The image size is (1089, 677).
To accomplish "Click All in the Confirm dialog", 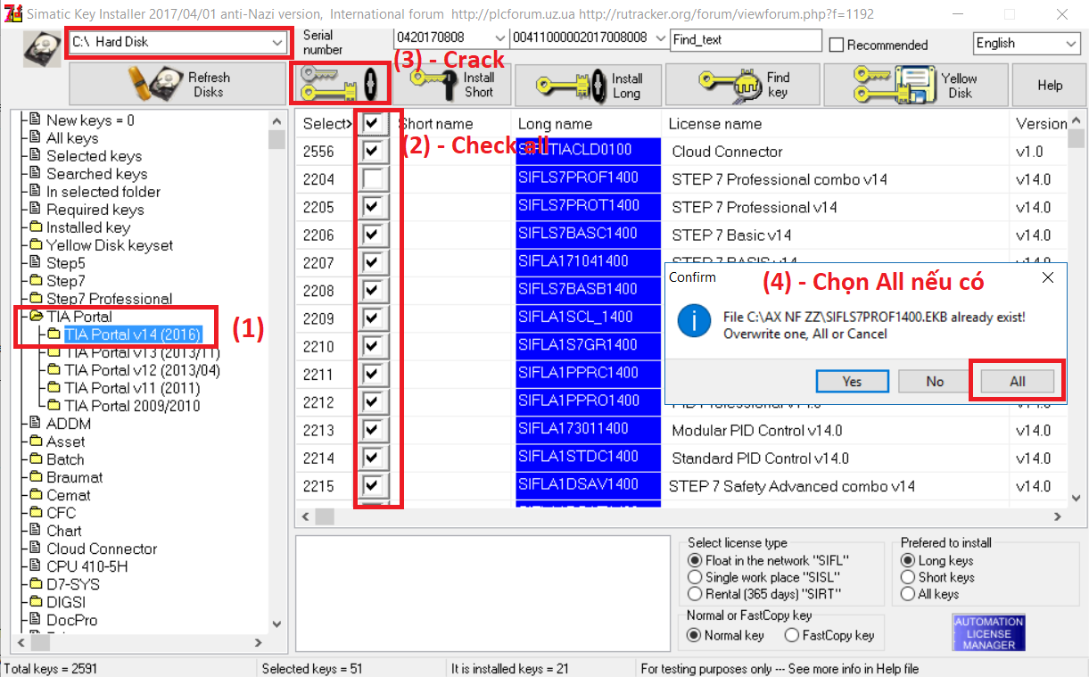I will (x=1018, y=381).
